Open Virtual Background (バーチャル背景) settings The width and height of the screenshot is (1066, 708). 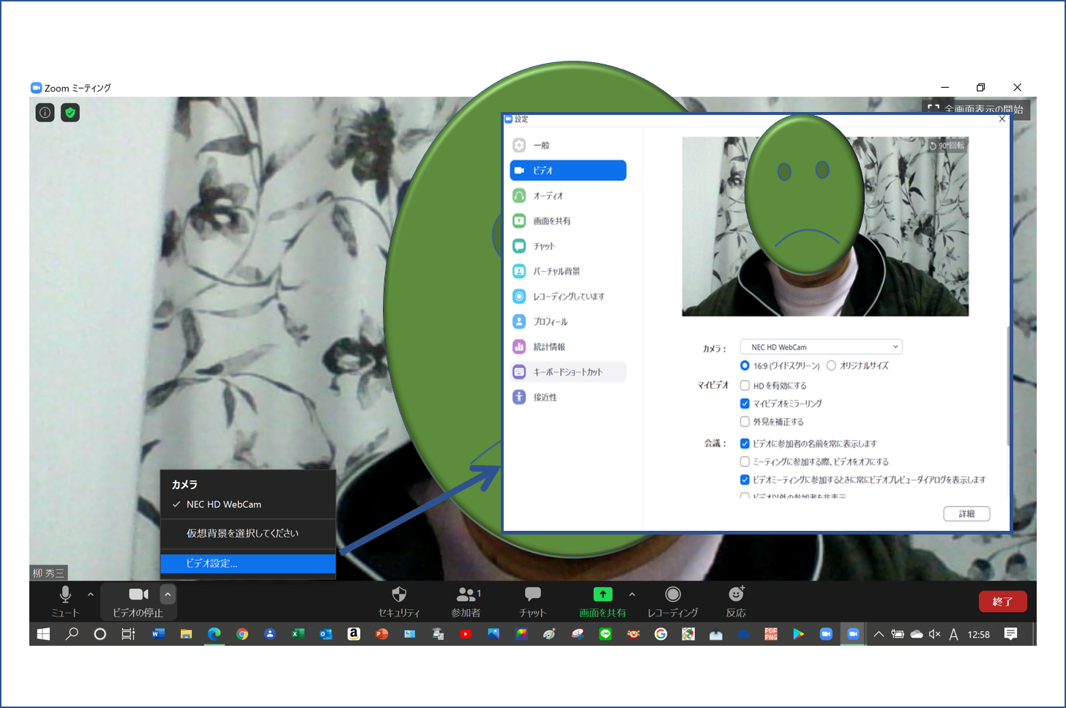click(568, 271)
